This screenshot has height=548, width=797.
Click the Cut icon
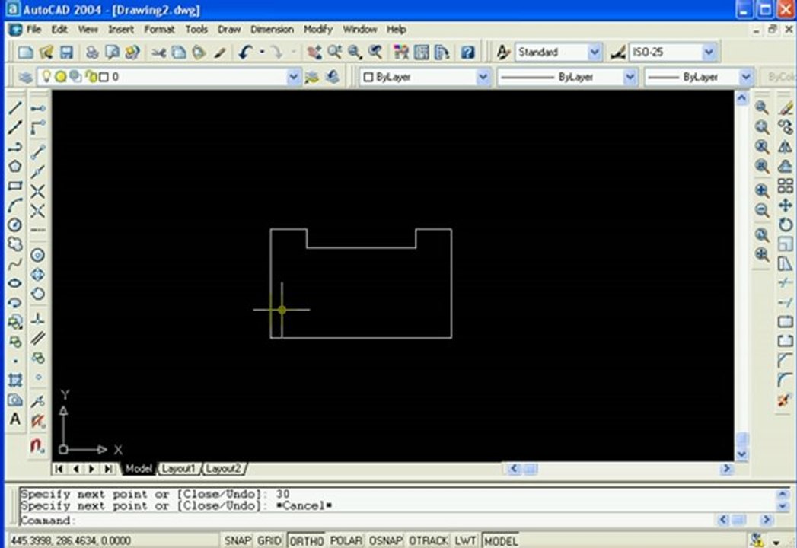point(158,52)
